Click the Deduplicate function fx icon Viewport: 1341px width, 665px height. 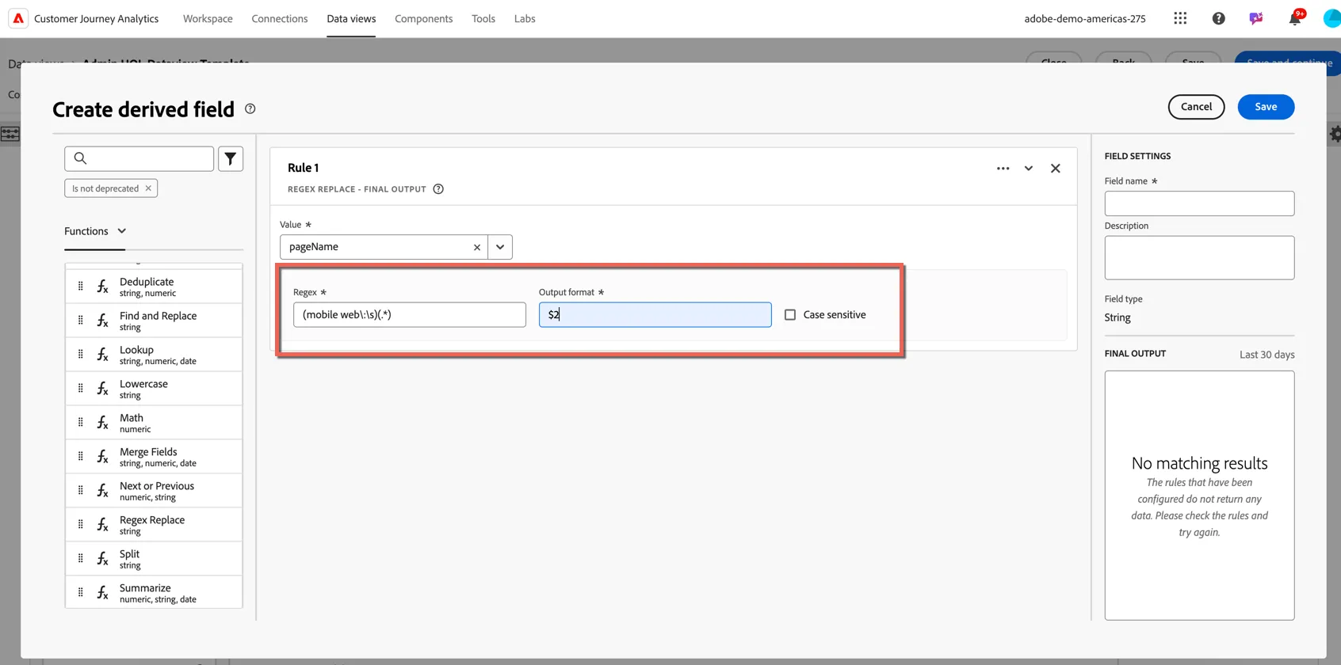tap(102, 287)
